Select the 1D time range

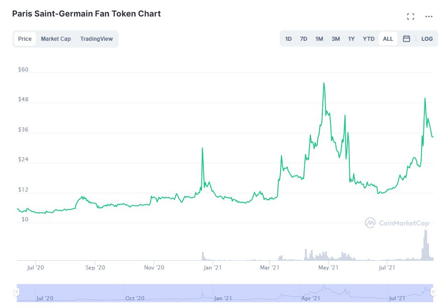tap(288, 39)
